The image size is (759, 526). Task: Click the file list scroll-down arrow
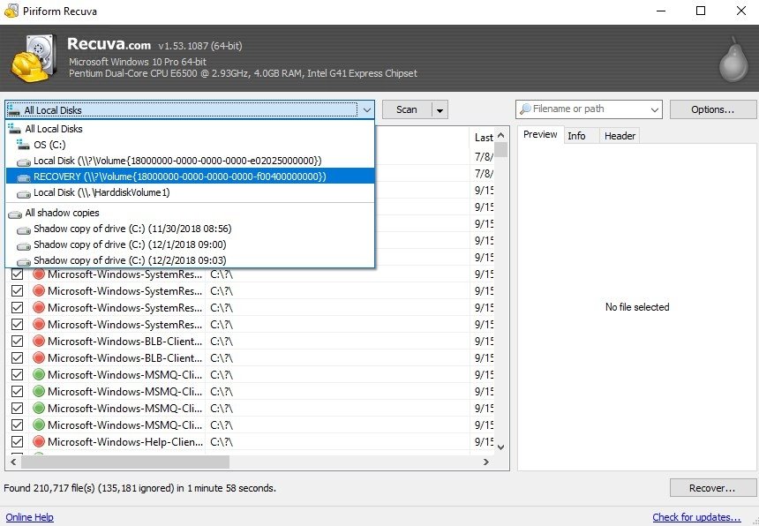point(501,447)
